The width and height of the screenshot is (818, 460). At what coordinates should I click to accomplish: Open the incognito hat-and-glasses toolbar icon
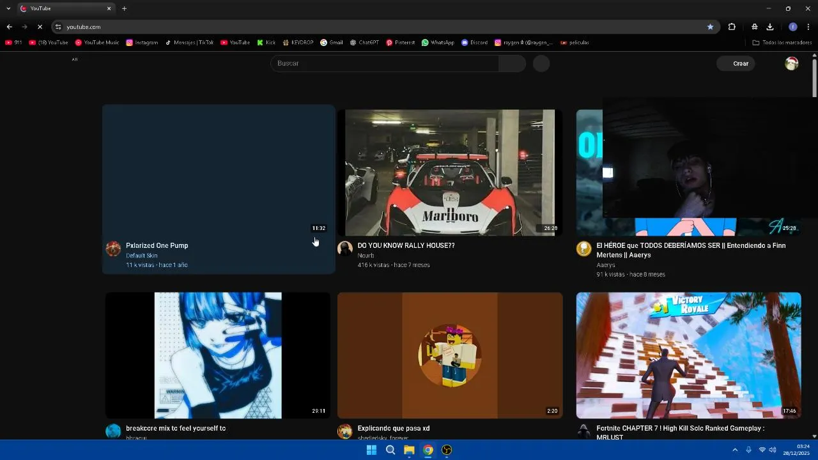click(755, 27)
